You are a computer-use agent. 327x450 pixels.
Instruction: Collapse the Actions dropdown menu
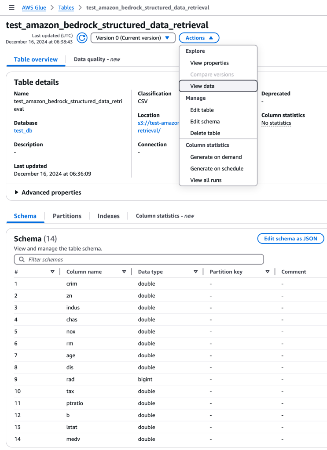tap(199, 38)
